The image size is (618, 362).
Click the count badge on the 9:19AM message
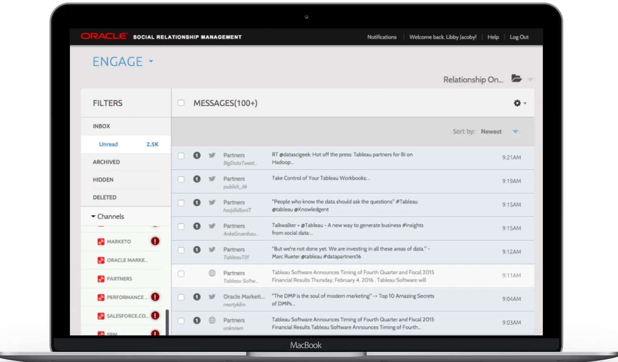[x=197, y=179]
